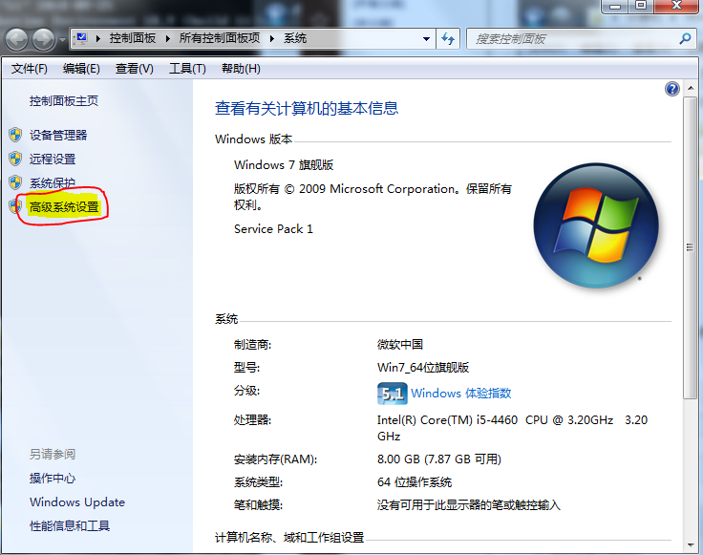Go forward with the Forward arrow button
The image size is (703, 555).
[x=44, y=39]
